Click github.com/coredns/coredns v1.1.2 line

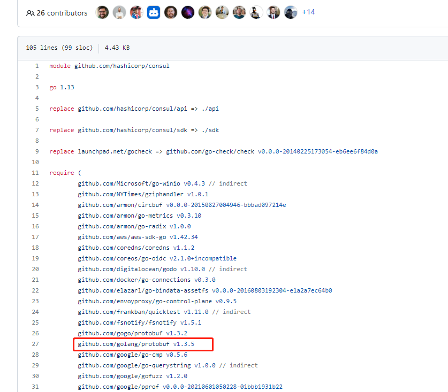[136, 248]
